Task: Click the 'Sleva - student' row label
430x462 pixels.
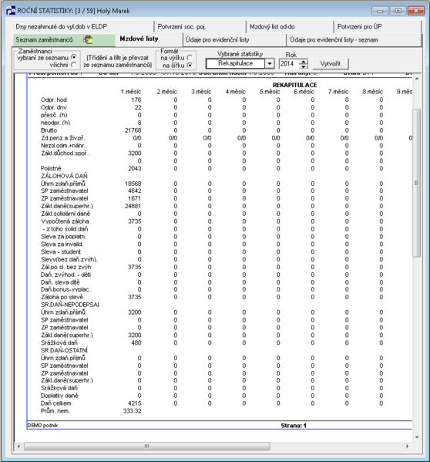Action: (x=61, y=252)
